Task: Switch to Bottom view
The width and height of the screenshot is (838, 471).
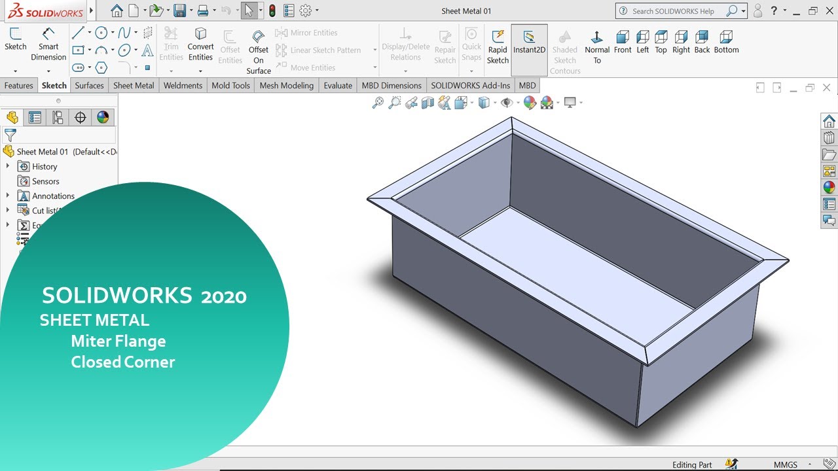Action: coord(726,42)
